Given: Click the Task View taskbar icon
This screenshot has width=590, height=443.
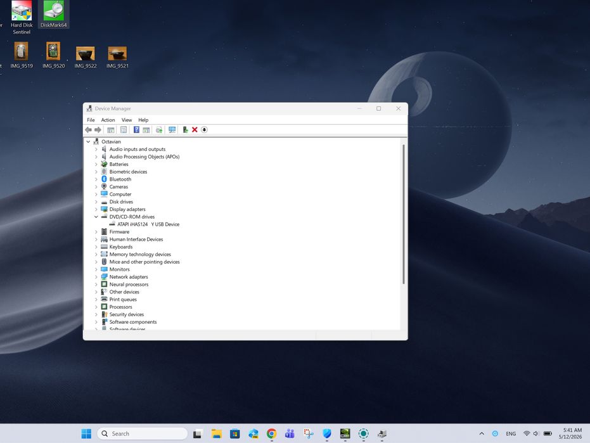Looking at the screenshot, I should (x=198, y=434).
